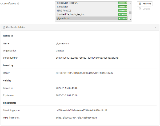Screen dimensions: 160x126
Task: Open the Details button
Action: (x=144, y=9)
